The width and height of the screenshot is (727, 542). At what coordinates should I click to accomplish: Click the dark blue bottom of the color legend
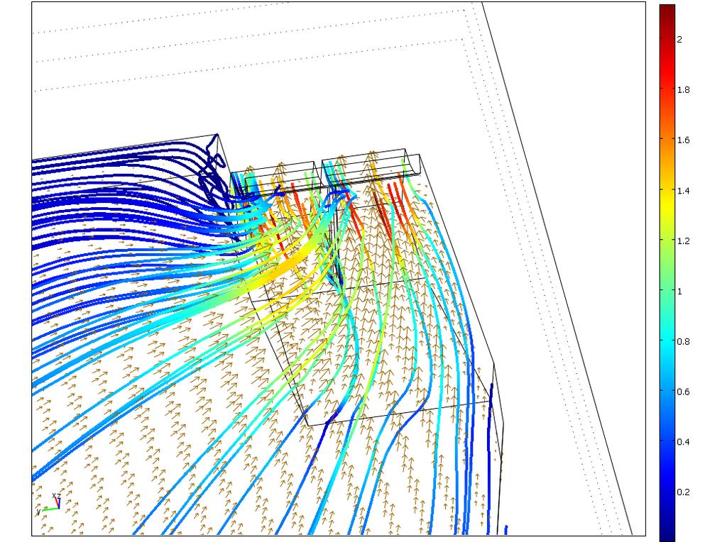click(x=667, y=533)
